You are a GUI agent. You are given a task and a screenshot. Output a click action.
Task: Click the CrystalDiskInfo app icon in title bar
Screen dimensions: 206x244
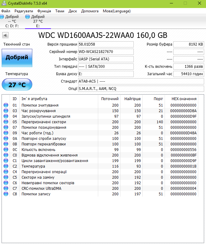click(x=4, y=3)
